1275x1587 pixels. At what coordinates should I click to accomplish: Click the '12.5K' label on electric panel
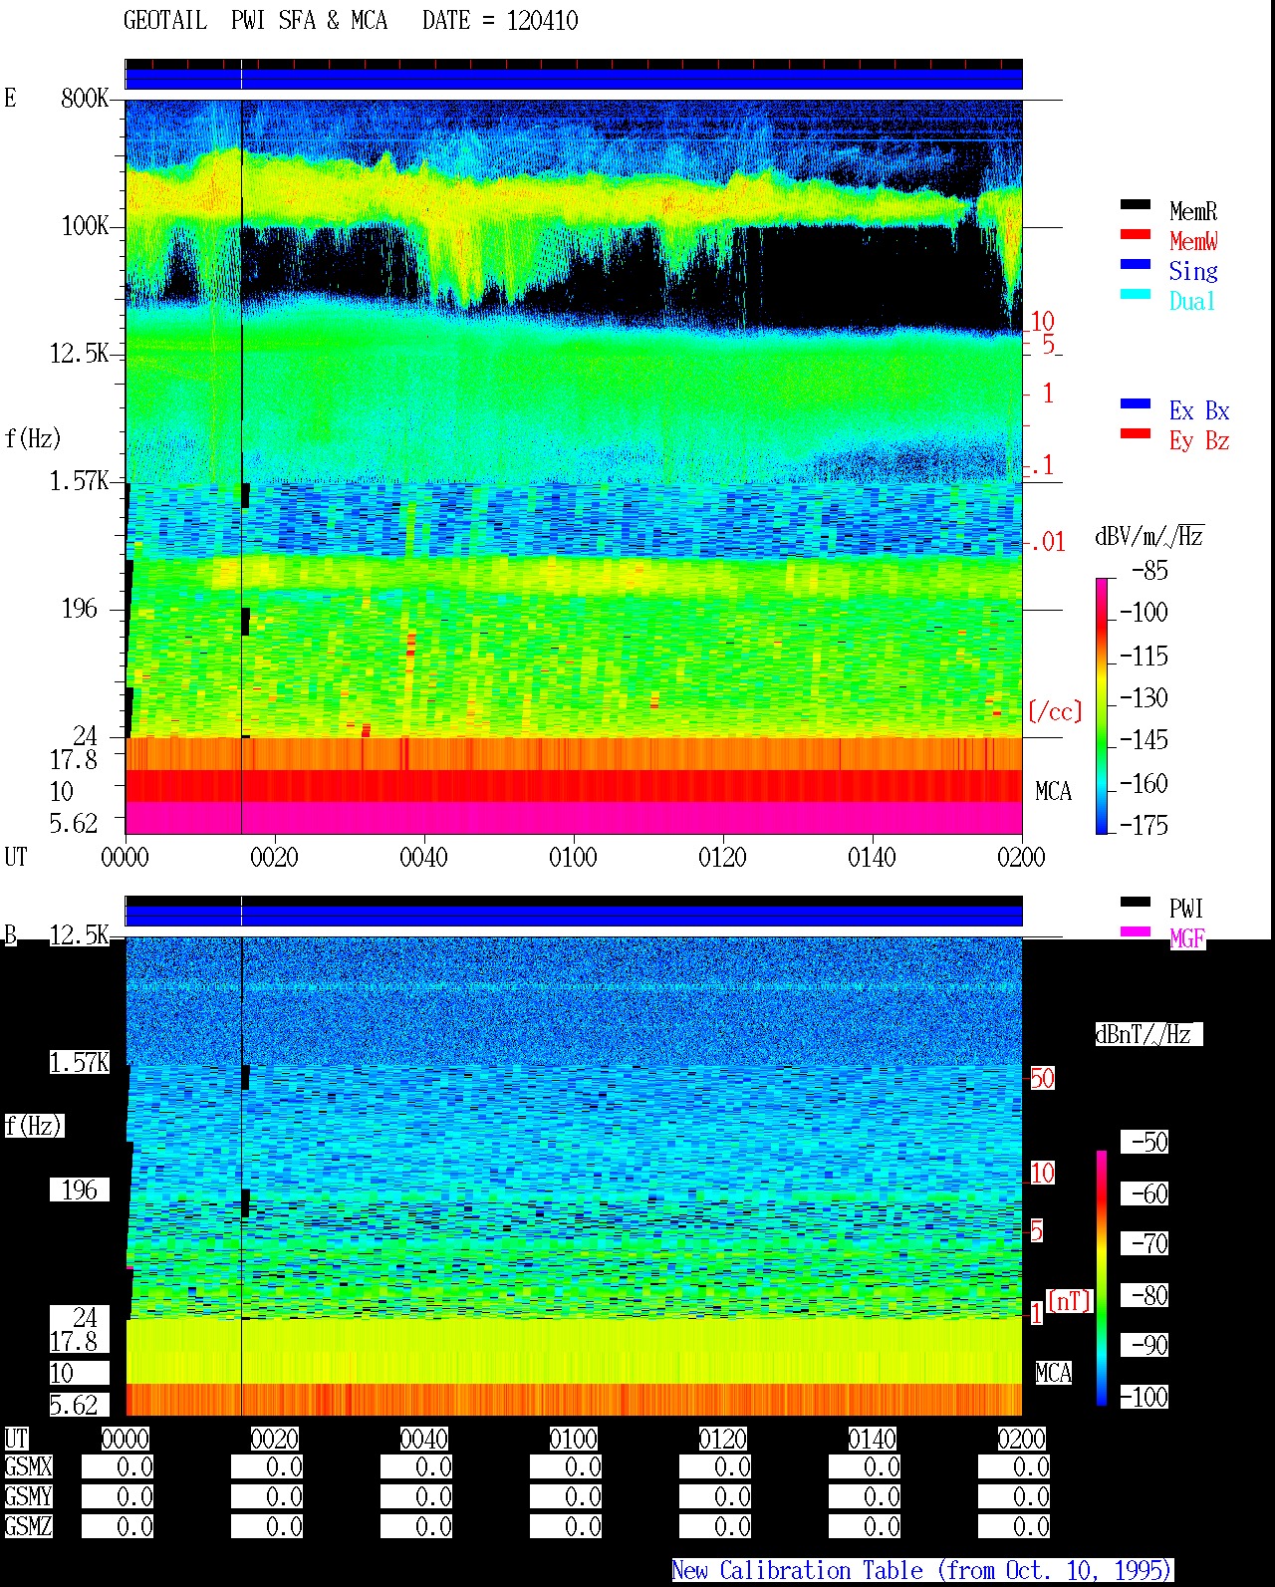pyautogui.click(x=79, y=354)
